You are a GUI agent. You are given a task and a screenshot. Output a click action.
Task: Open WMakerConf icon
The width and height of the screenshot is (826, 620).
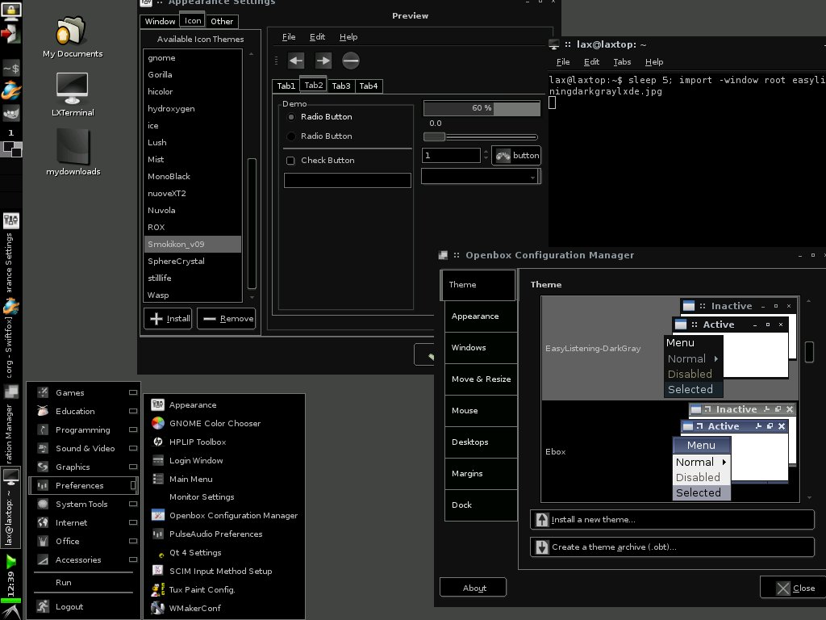pos(157,608)
